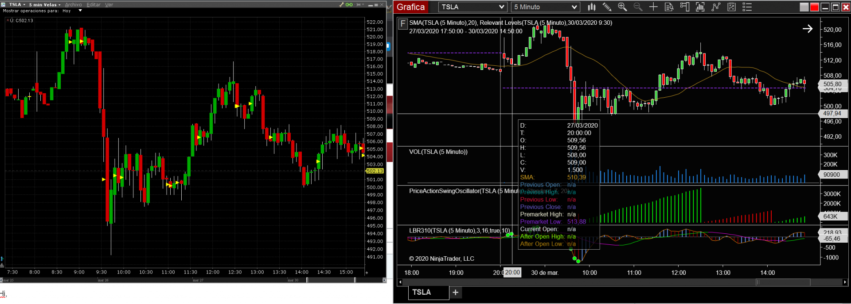Click the zoom in magnifier
The height and width of the screenshot is (304, 851).
coord(622,7)
